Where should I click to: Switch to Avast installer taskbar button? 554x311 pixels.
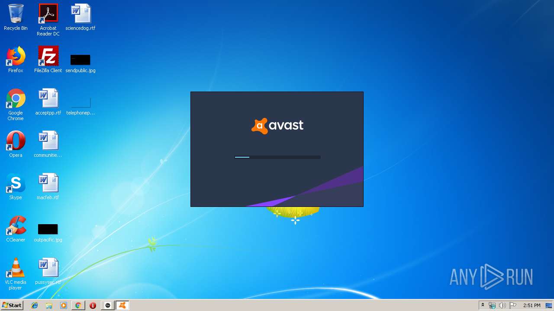click(x=122, y=305)
